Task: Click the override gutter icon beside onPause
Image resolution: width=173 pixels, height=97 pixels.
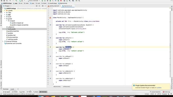Action: [x=51, y=56]
